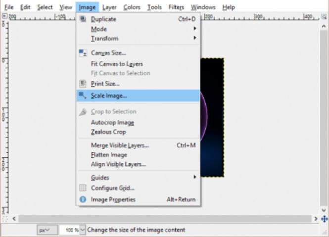The image size is (329, 237).
Task: Click the vertical scrollbar down arrow
Action: [x=324, y=210]
